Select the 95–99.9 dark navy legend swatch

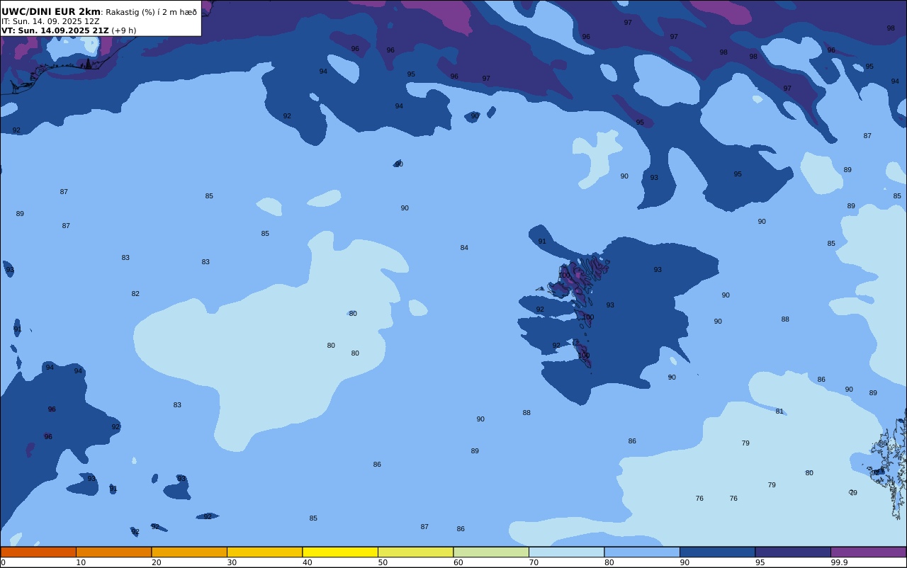point(793,552)
